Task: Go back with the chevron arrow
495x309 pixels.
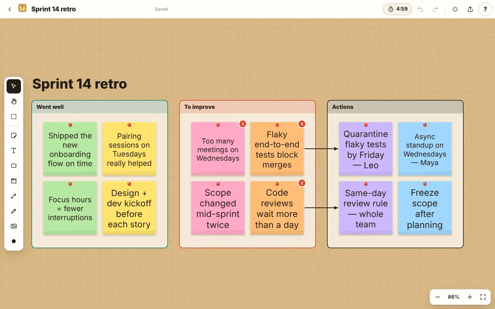Action: pos(10,9)
